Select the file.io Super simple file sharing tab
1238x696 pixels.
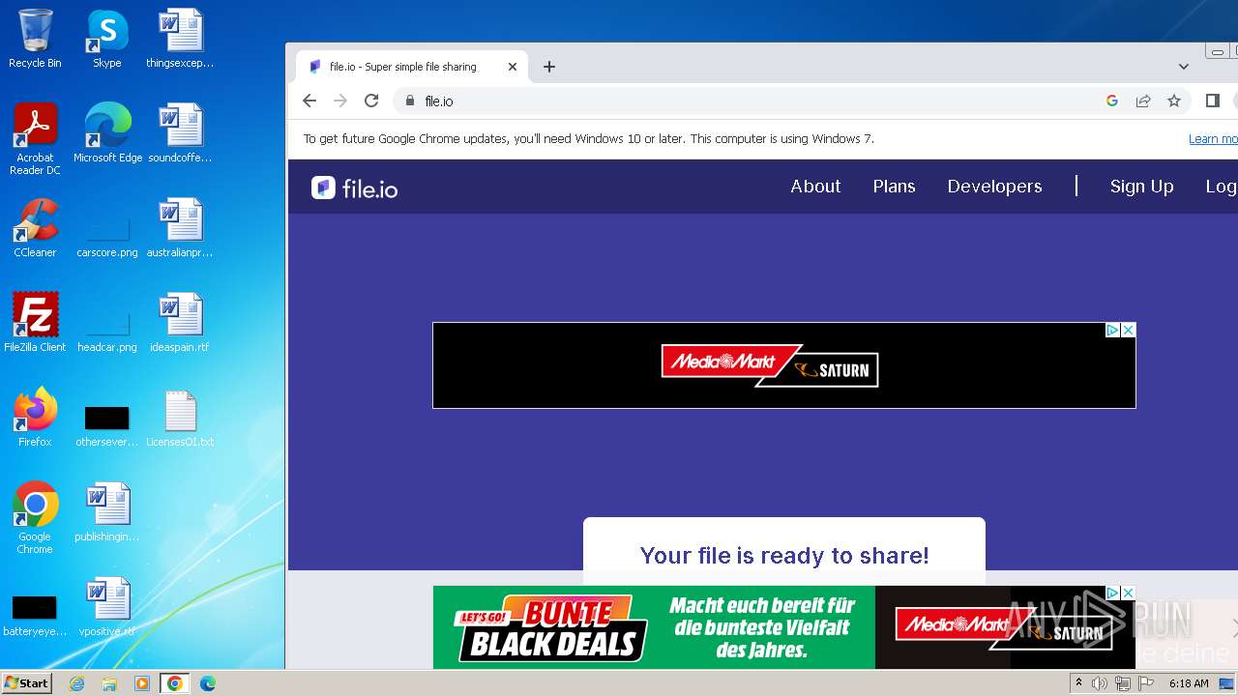413,67
